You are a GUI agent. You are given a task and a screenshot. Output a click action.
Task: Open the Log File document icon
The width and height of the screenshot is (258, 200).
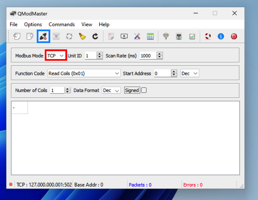tap(111, 36)
